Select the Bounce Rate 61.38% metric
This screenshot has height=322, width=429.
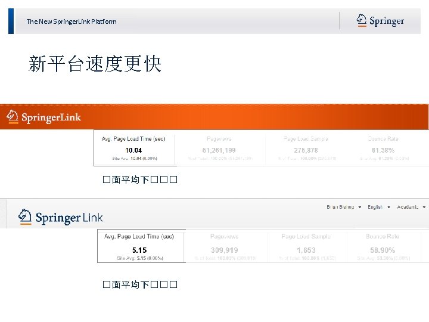click(384, 148)
